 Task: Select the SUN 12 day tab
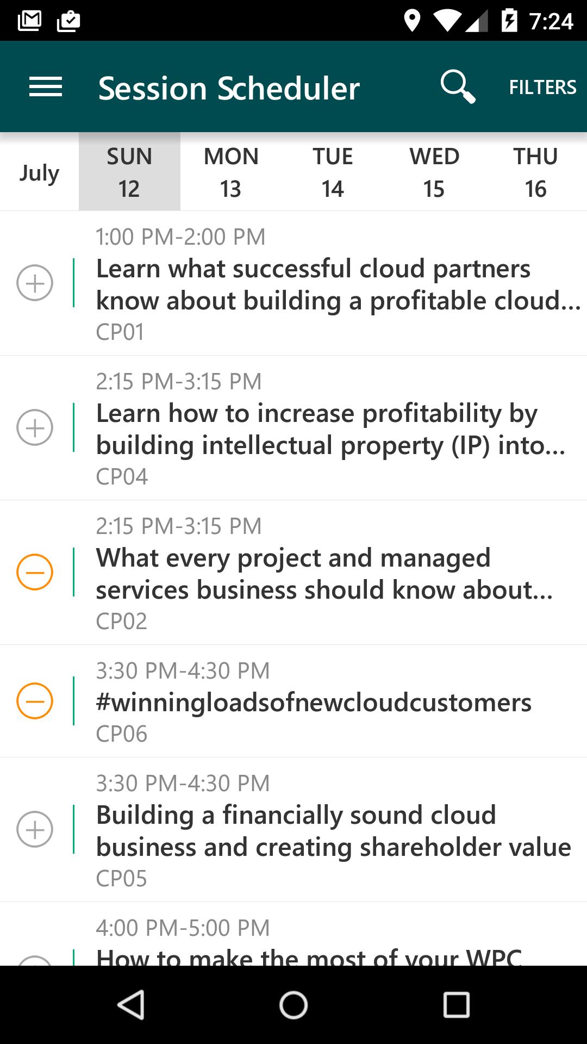(129, 172)
